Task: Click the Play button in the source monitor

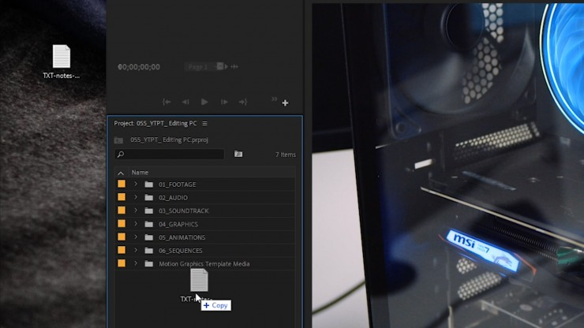Action: click(204, 102)
